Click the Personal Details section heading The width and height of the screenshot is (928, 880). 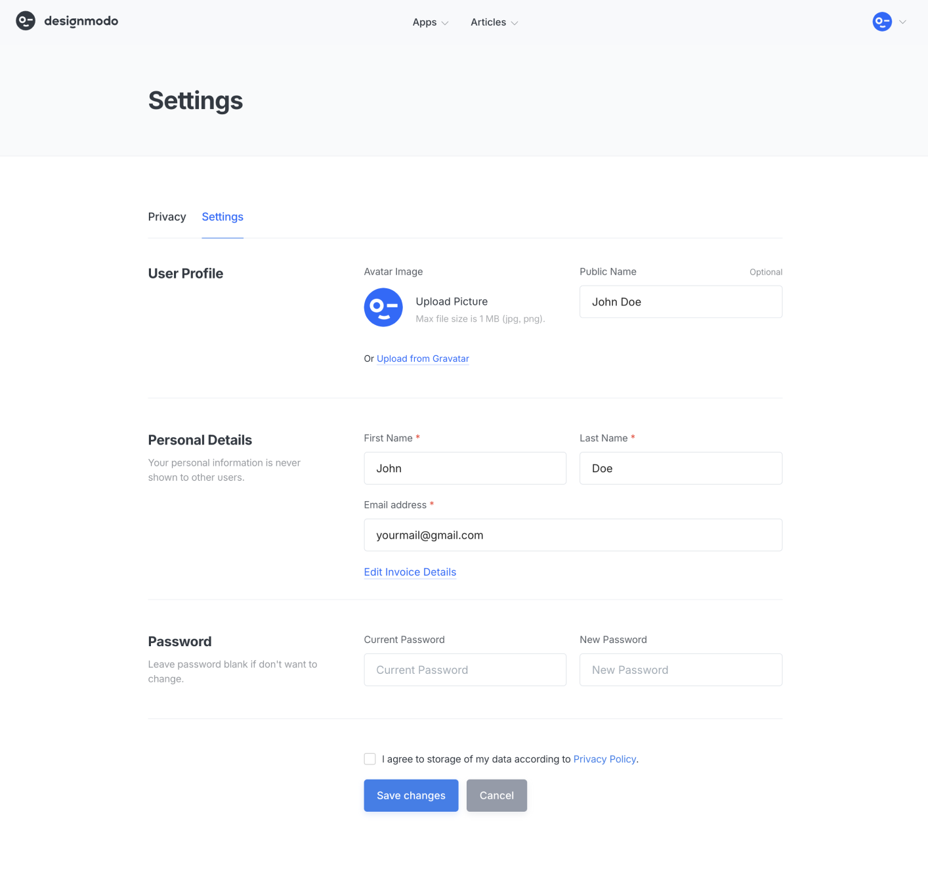(200, 440)
